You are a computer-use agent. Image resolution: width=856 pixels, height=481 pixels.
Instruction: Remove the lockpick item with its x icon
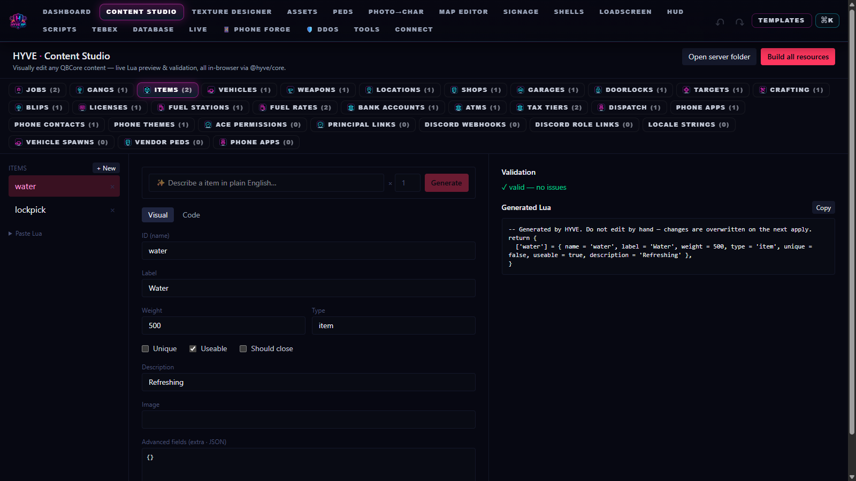click(112, 210)
